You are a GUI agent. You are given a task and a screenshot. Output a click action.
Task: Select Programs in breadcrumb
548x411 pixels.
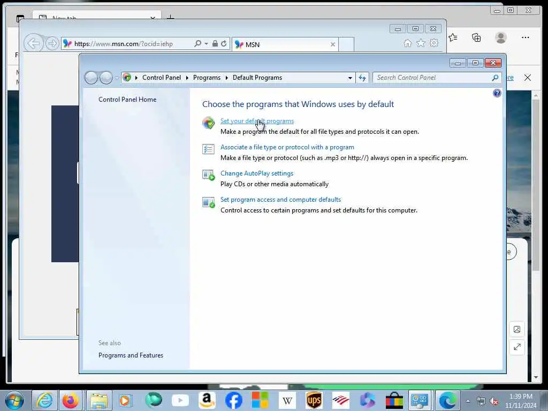tap(207, 78)
